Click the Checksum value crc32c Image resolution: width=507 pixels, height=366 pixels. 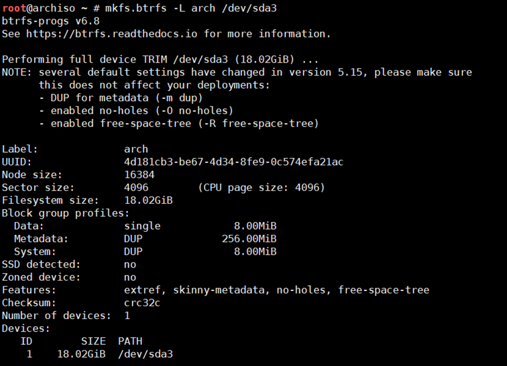point(142,303)
